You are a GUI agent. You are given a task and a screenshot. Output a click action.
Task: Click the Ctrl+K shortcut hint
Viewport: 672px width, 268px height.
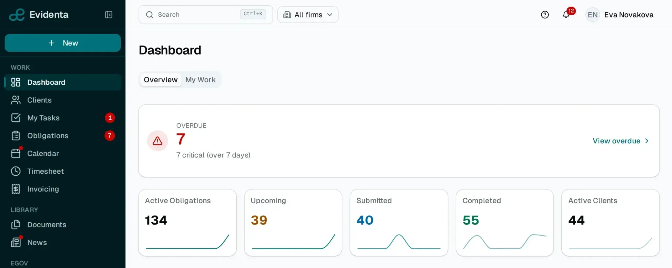[x=253, y=14]
